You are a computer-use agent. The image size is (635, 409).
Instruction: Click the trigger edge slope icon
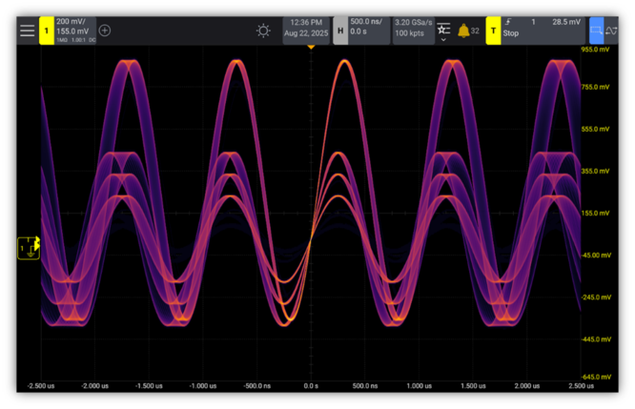click(506, 21)
